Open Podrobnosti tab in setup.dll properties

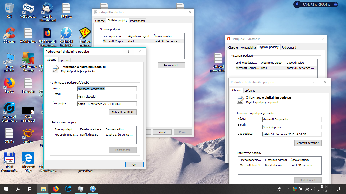[138, 21]
